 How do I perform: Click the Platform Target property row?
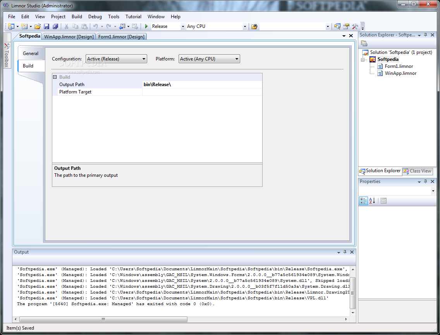157,92
